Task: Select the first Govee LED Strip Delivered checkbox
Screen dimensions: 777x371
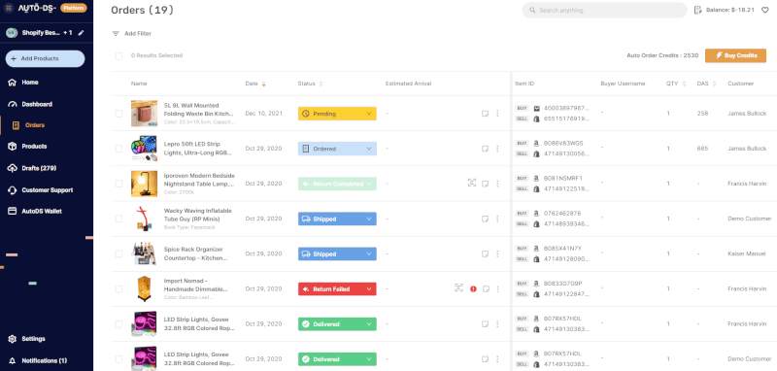Action: [x=118, y=324]
